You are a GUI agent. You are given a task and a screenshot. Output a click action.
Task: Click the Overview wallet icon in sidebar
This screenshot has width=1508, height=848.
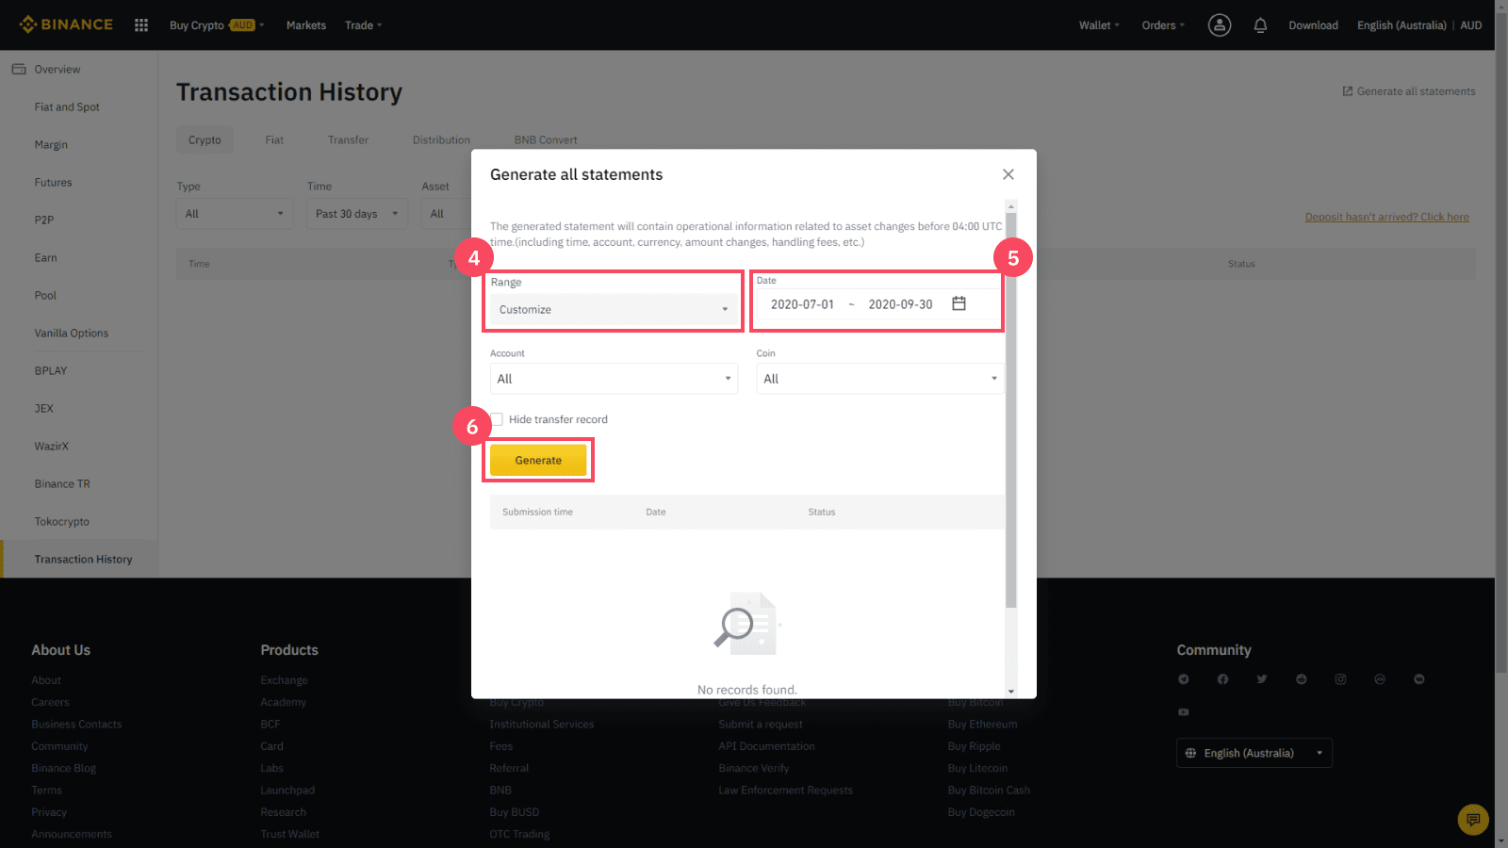pos(19,69)
